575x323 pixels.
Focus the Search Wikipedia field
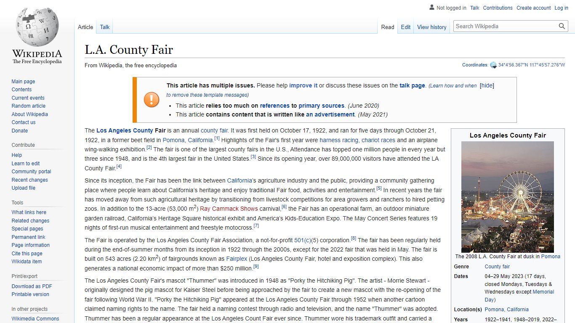coord(506,26)
